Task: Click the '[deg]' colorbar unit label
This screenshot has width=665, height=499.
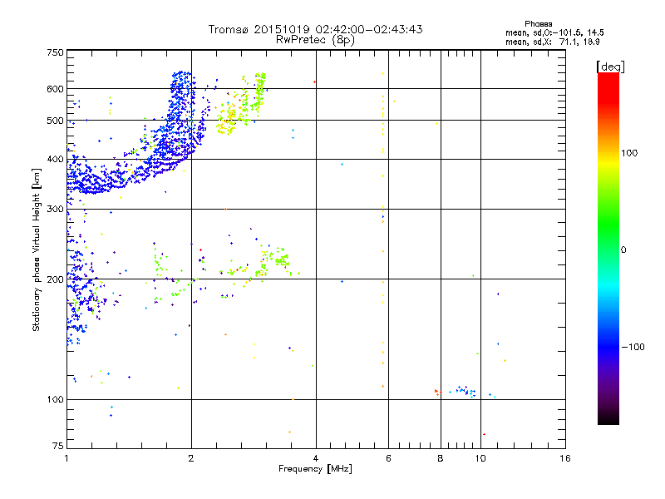Action: (610, 67)
